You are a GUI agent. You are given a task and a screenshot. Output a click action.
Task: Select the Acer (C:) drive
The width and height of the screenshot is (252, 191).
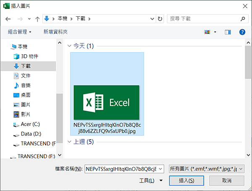(x=30, y=124)
